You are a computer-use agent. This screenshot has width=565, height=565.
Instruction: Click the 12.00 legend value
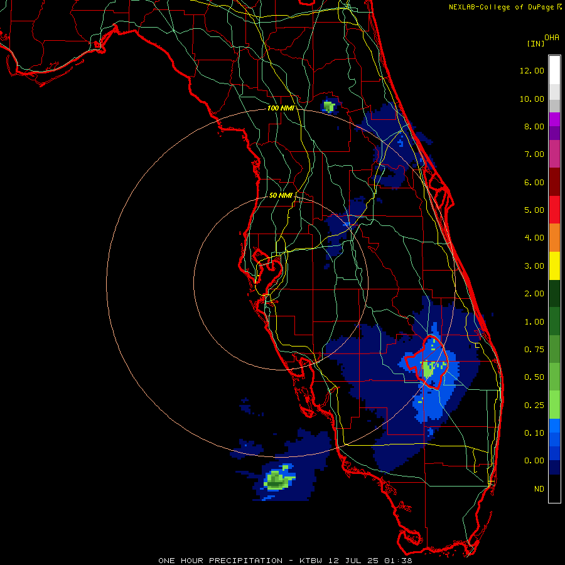[x=532, y=70]
